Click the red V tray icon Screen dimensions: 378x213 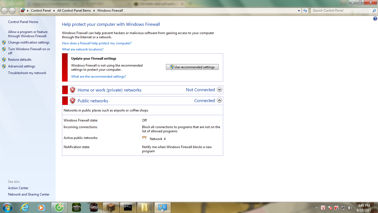pyautogui.click(x=323, y=207)
